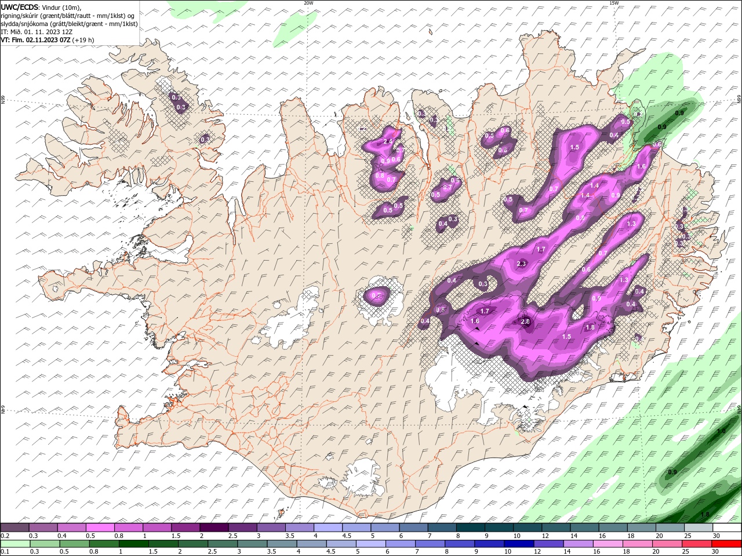Click the '15W' longitude label at the top
Viewport: 742px width, 556px height.
point(613,3)
